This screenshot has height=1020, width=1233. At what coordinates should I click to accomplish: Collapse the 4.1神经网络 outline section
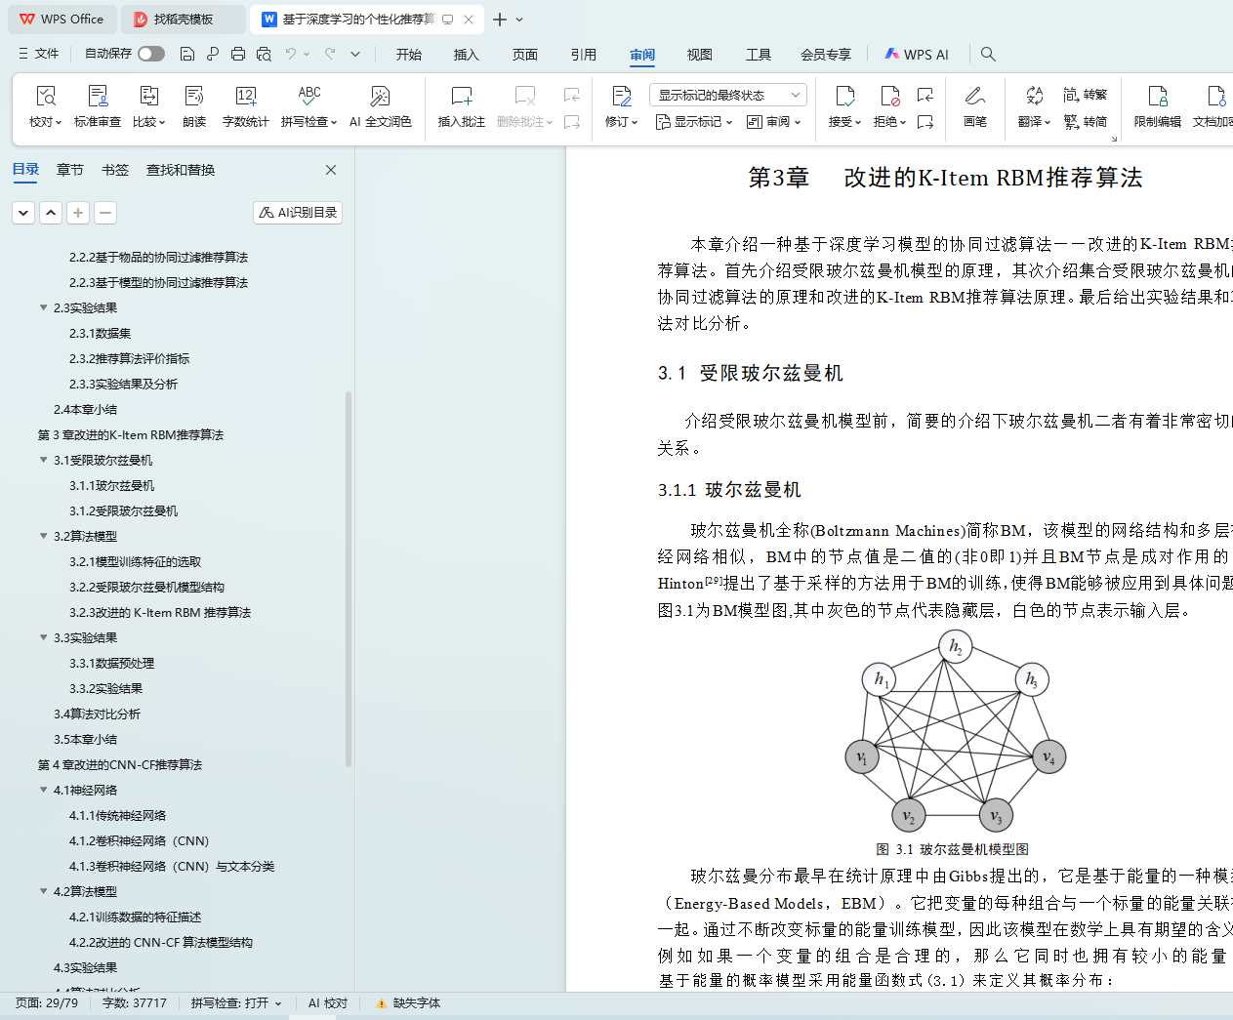[43, 790]
